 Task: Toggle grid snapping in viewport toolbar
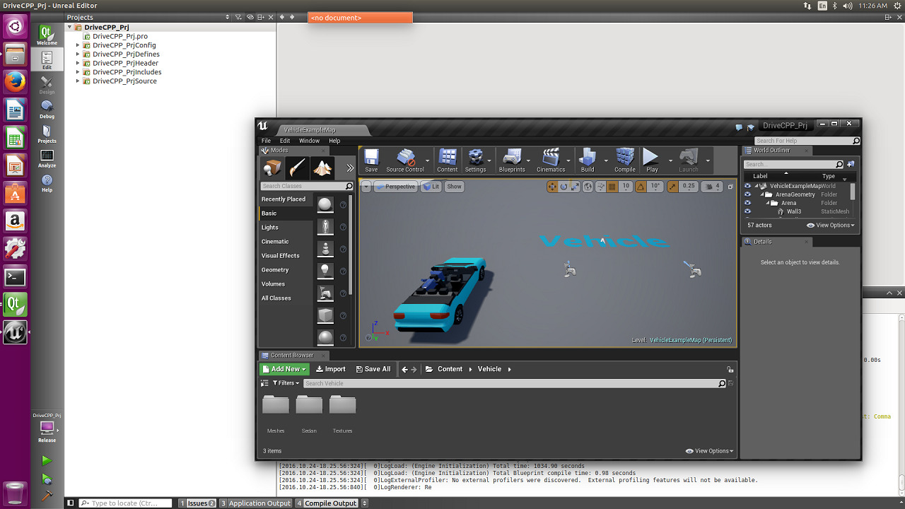pyautogui.click(x=612, y=187)
